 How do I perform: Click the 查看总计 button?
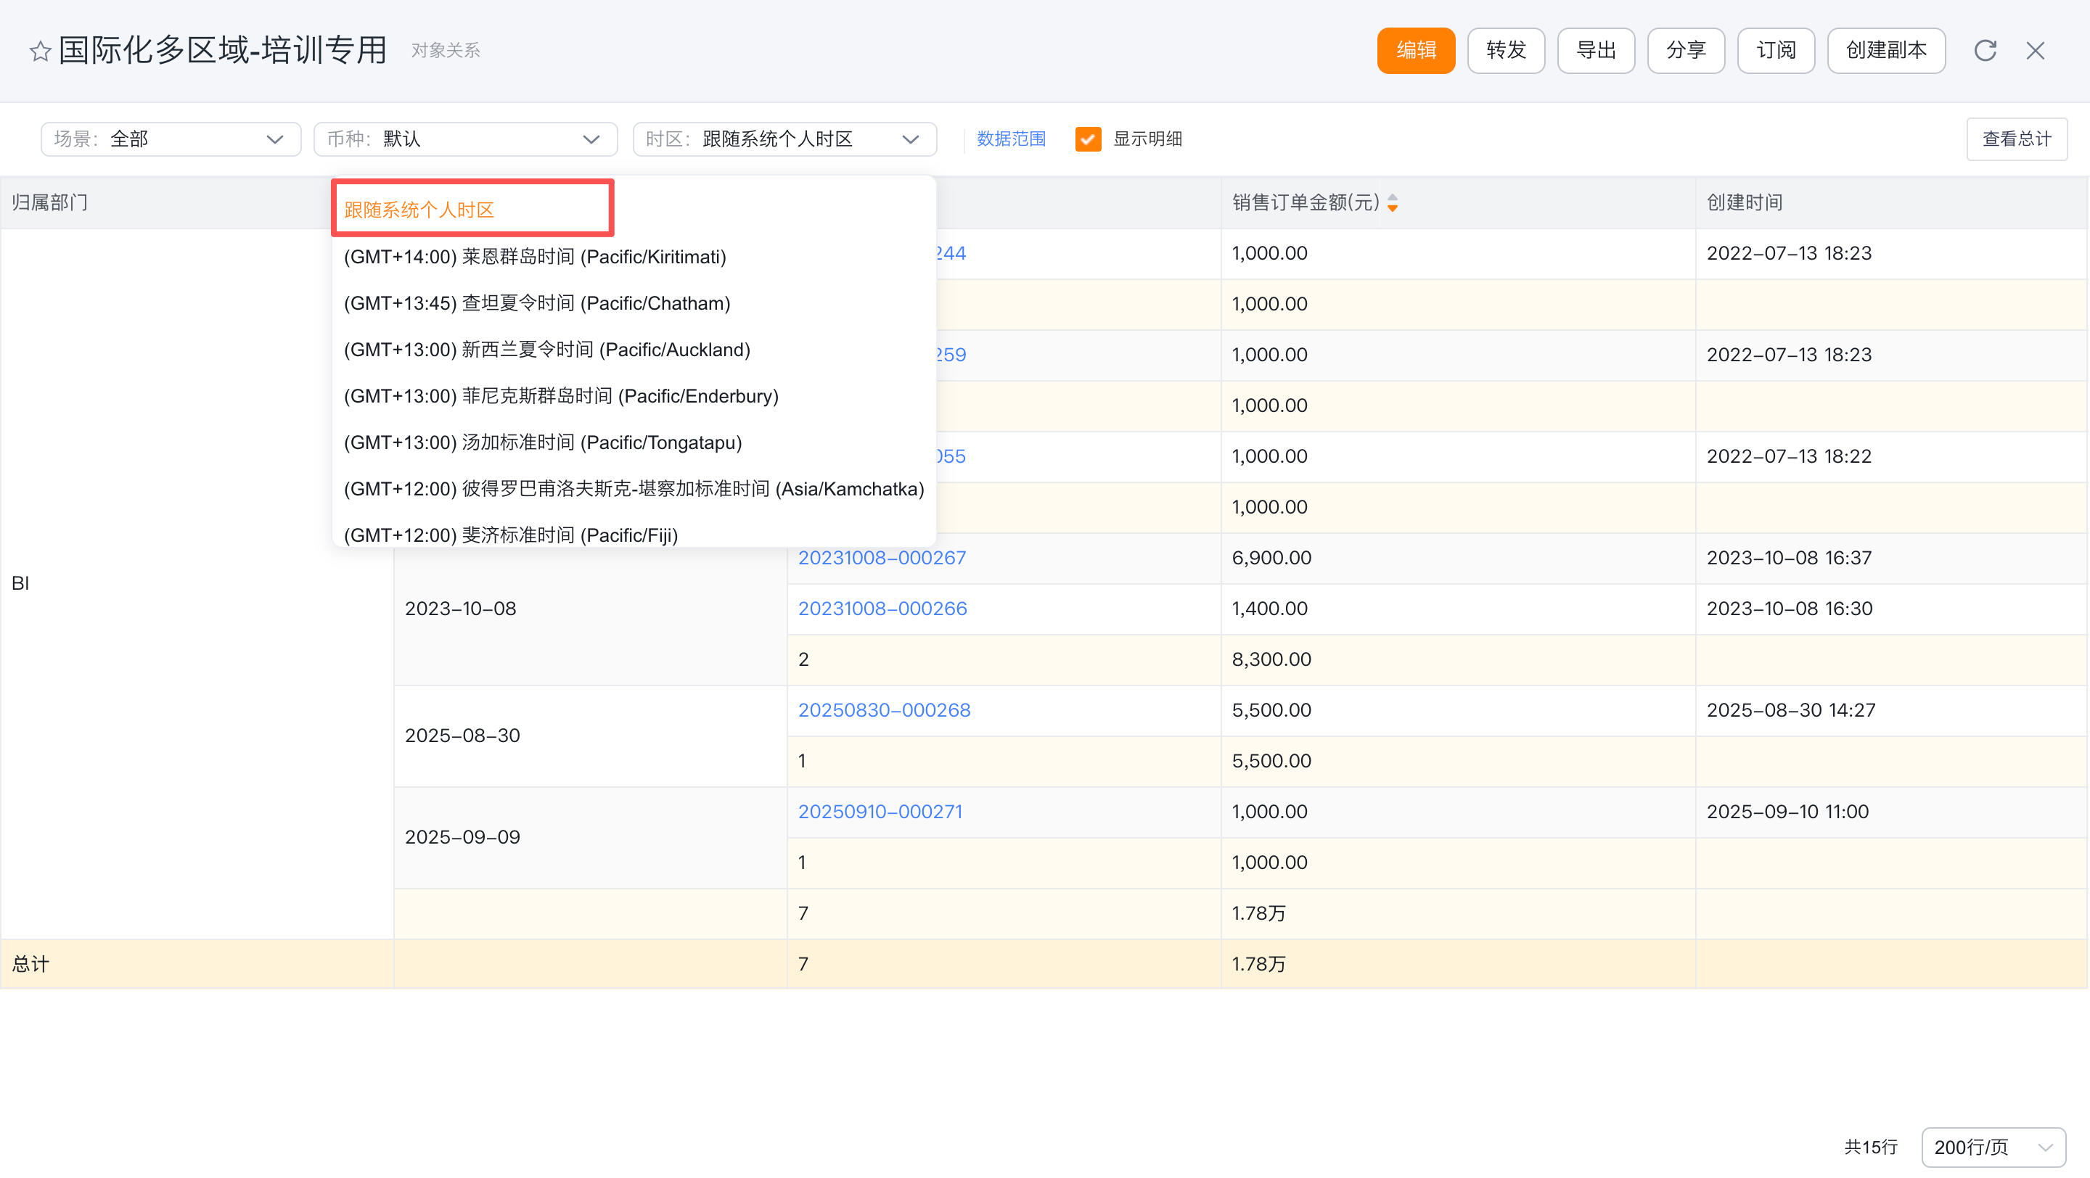click(x=2016, y=139)
